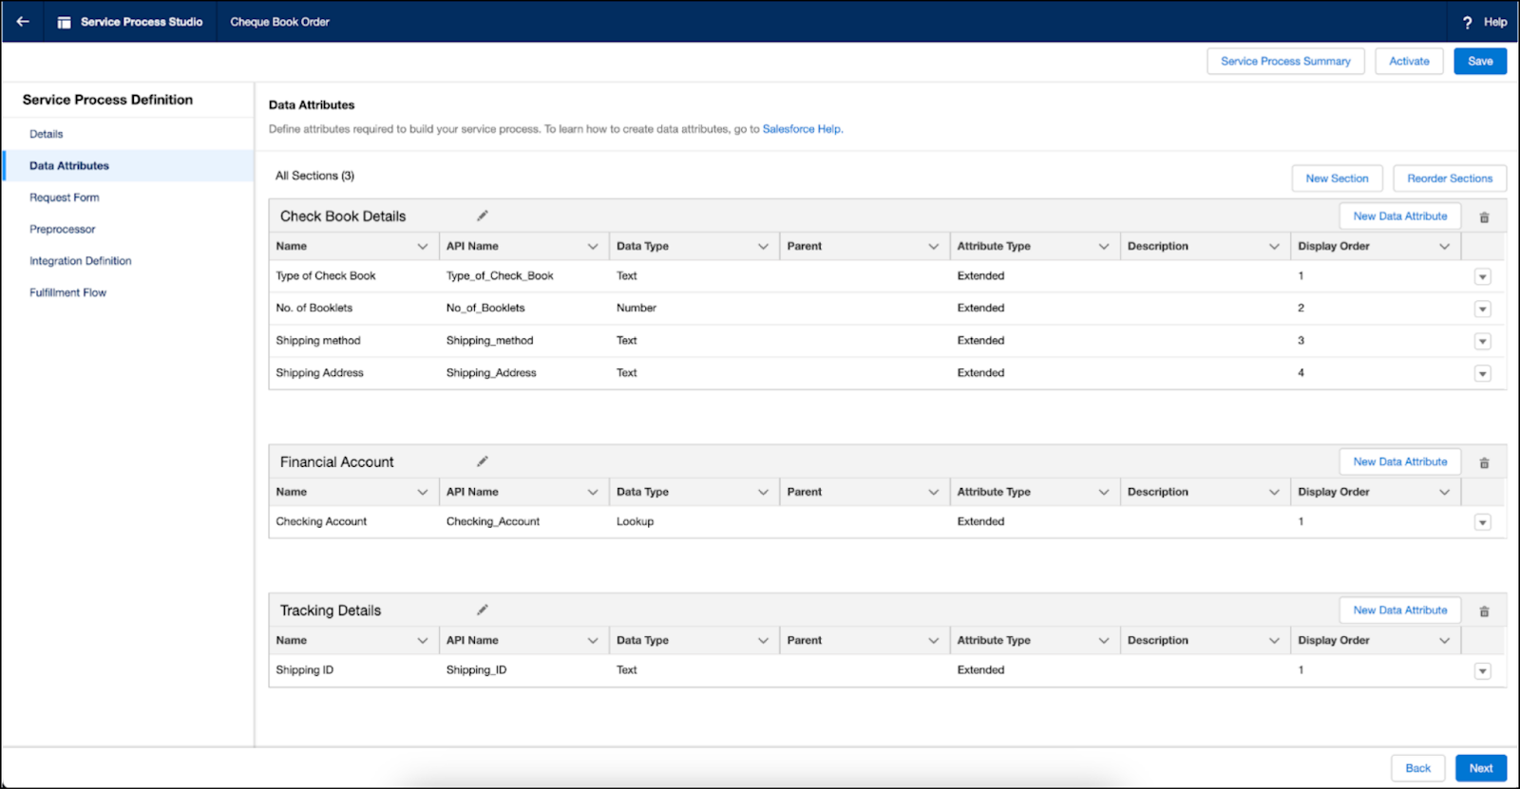Screen dimensions: 1520x789
Task: Edit the Check Book Details section name
Action: pyautogui.click(x=483, y=216)
